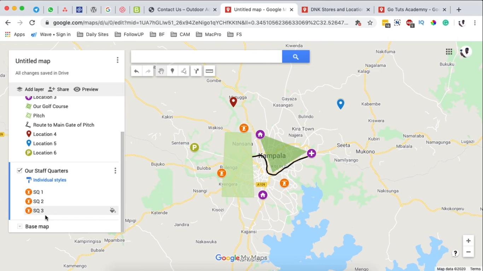Select SQ 2 in the layer list

[38, 201]
